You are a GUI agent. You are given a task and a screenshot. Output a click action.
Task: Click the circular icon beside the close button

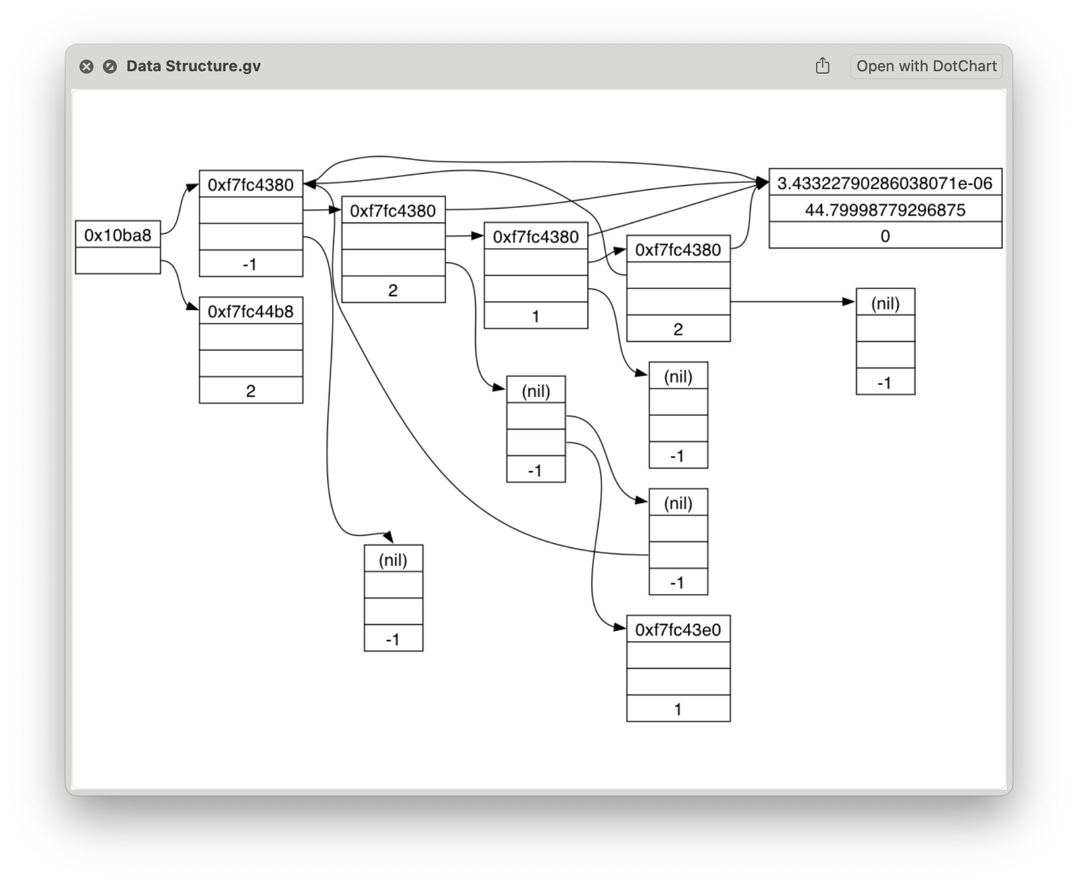pyautogui.click(x=110, y=67)
